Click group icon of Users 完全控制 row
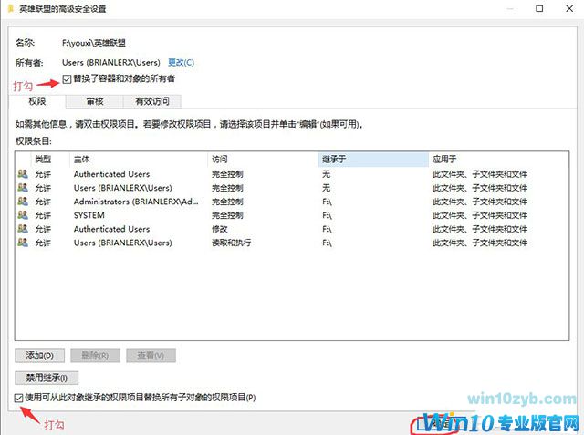The width and height of the screenshot is (584, 435). pyautogui.click(x=23, y=188)
